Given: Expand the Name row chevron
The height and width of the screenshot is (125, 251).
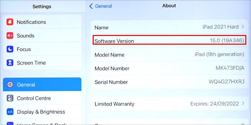Looking at the screenshot, I should click(243, 27).
